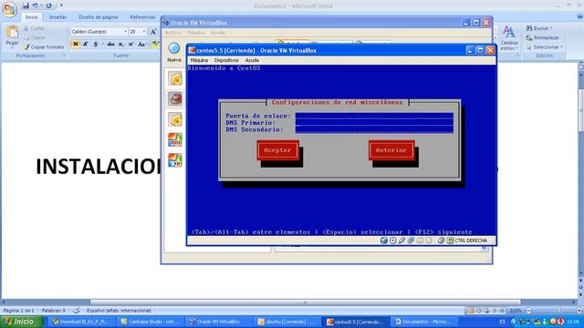Click the host key CTRL DERECHA indicator

coord(467,241)
